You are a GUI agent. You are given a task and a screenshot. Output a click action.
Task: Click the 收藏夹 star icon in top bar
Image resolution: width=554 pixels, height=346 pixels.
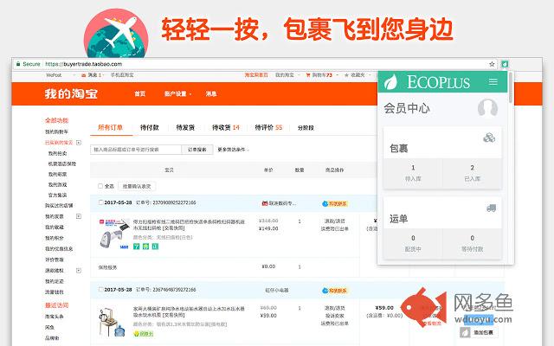346,75
